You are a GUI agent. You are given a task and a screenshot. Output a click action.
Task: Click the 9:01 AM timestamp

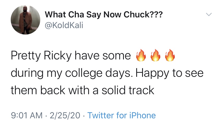click(27, 115)
